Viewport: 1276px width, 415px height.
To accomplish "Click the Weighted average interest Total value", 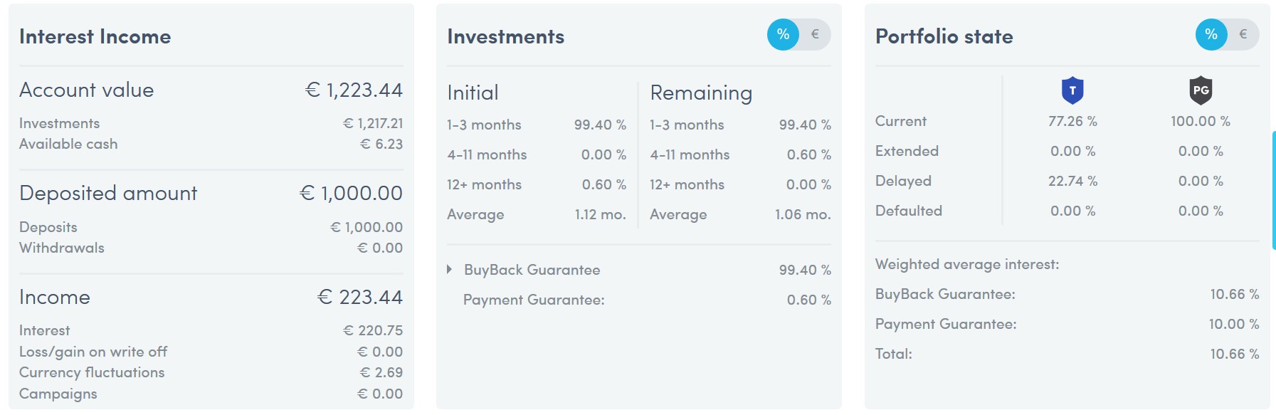I will pyautogui.click(x=1235, y=354).
